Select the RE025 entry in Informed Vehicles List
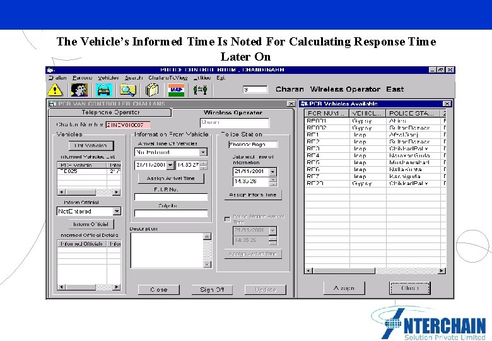 pos(89,171)
